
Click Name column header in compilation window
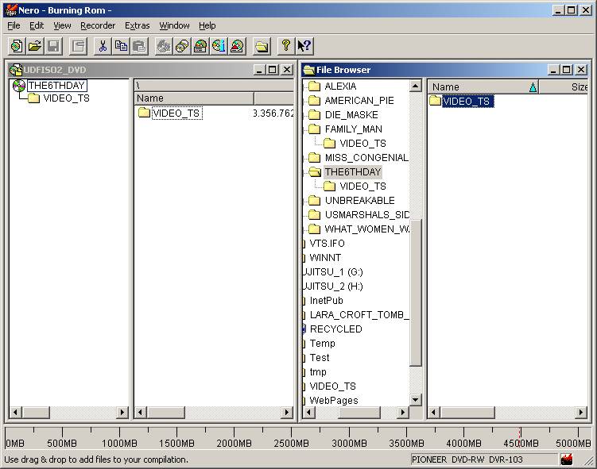click(x=194, y=98)
